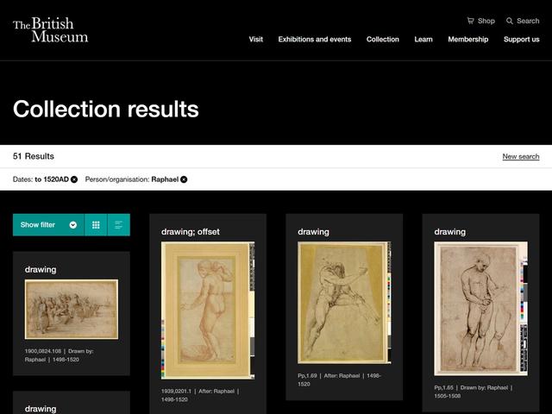Open the Visit menu
The width and height of the screenshot is (552, 414).
pyautogui.click(x=255, y=40)
